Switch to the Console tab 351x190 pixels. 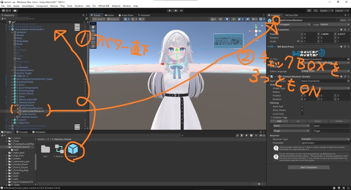22,132
